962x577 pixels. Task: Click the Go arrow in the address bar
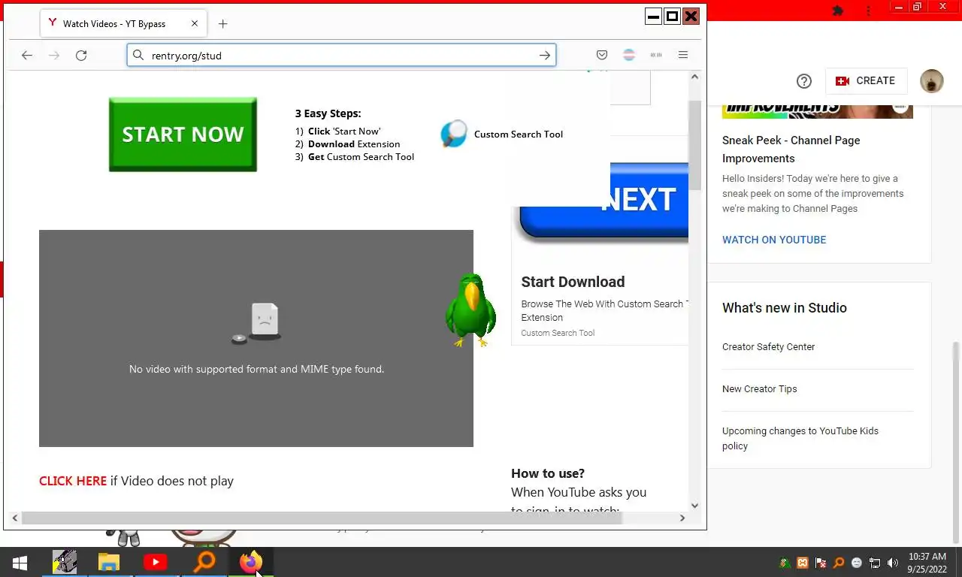point(545,56)
